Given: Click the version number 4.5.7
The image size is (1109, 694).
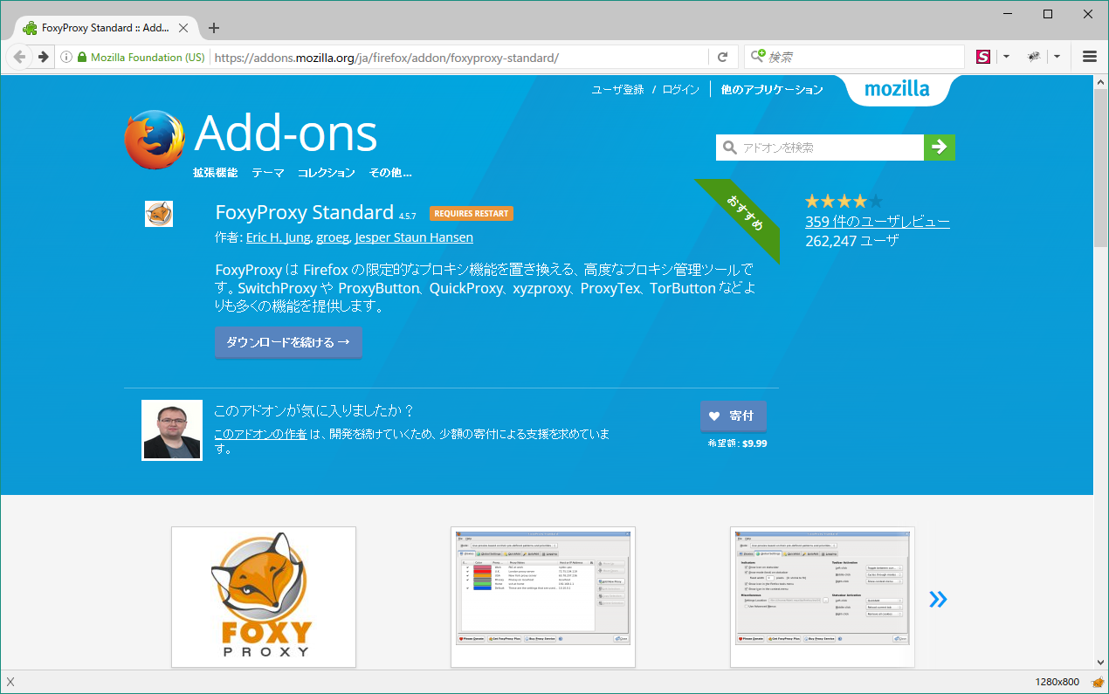Looking at the screenshot, I should [409, 216].
